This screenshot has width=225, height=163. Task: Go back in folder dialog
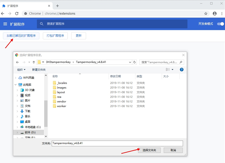[x=17, y=62]
